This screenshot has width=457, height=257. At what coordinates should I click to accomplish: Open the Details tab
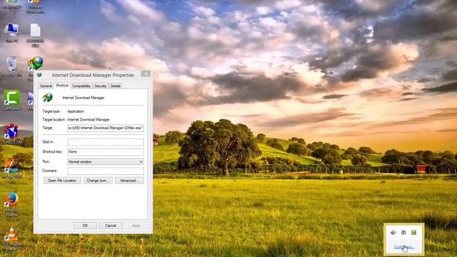tap(115, 86)
